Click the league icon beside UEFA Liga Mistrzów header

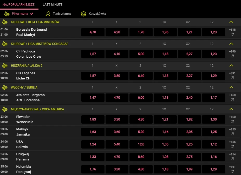(5, 22)
